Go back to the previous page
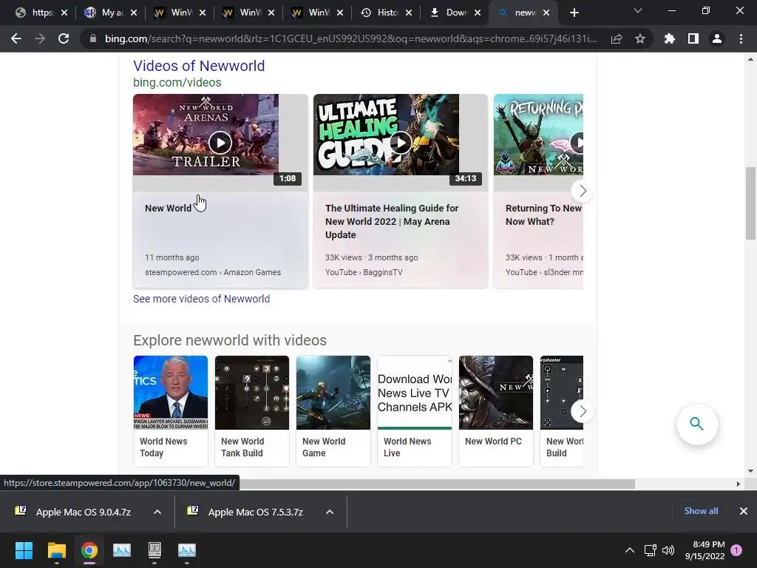 coord(16,38)
